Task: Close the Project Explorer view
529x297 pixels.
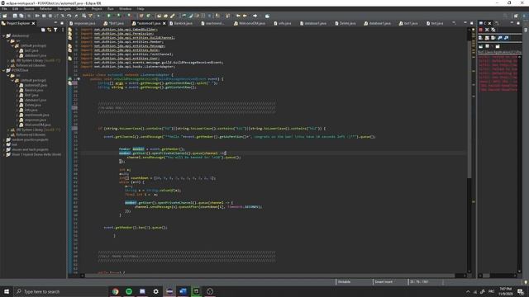Action: point(33,23)
